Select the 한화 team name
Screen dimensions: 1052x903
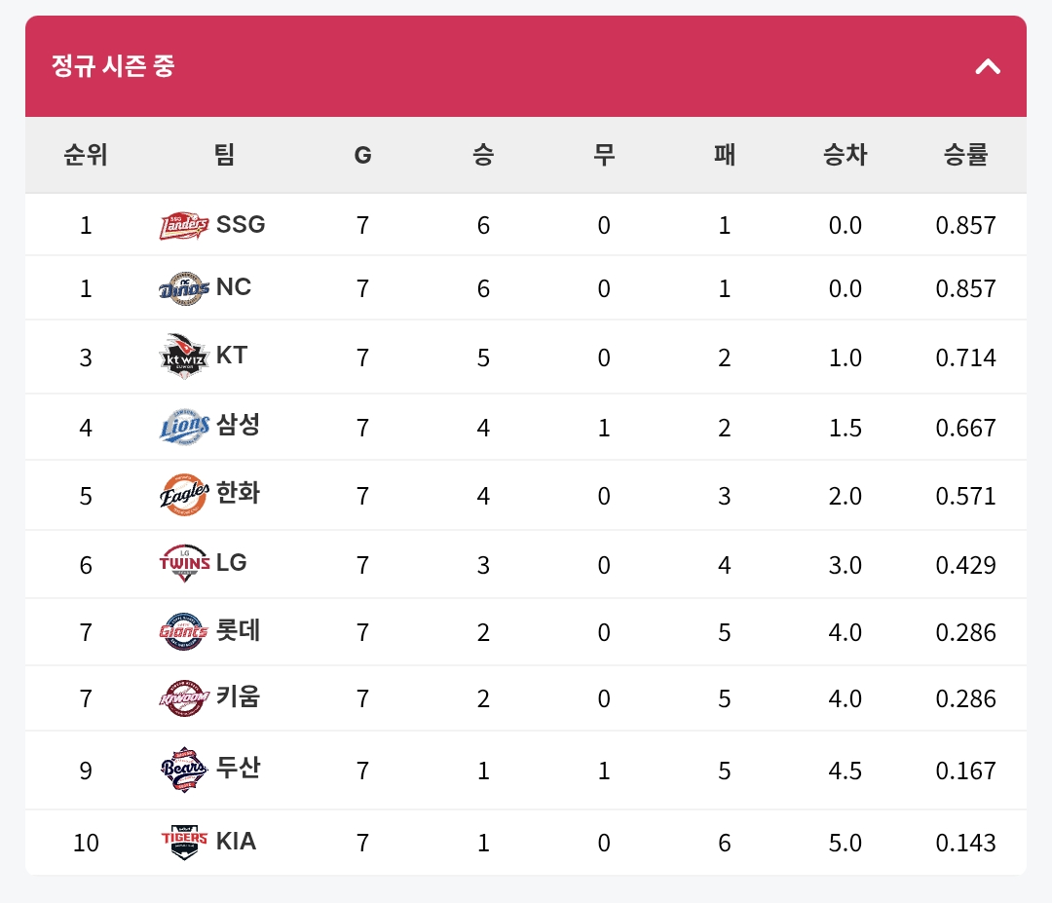click(x=239, y=493)
